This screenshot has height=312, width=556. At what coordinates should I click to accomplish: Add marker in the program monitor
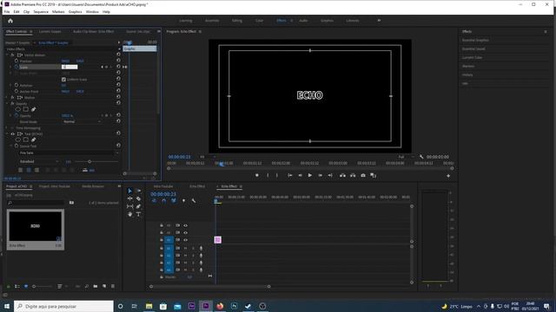[257, 175]
